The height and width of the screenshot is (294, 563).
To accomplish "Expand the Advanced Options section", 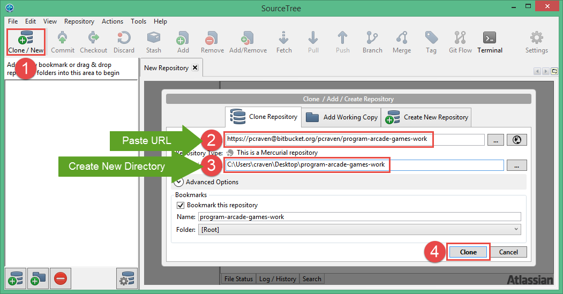I will click(178, 182).
